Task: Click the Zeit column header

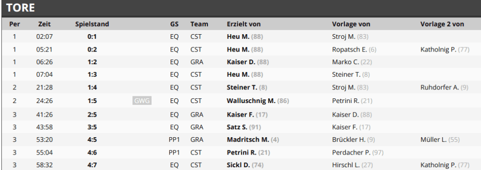Action: [45, 24]
